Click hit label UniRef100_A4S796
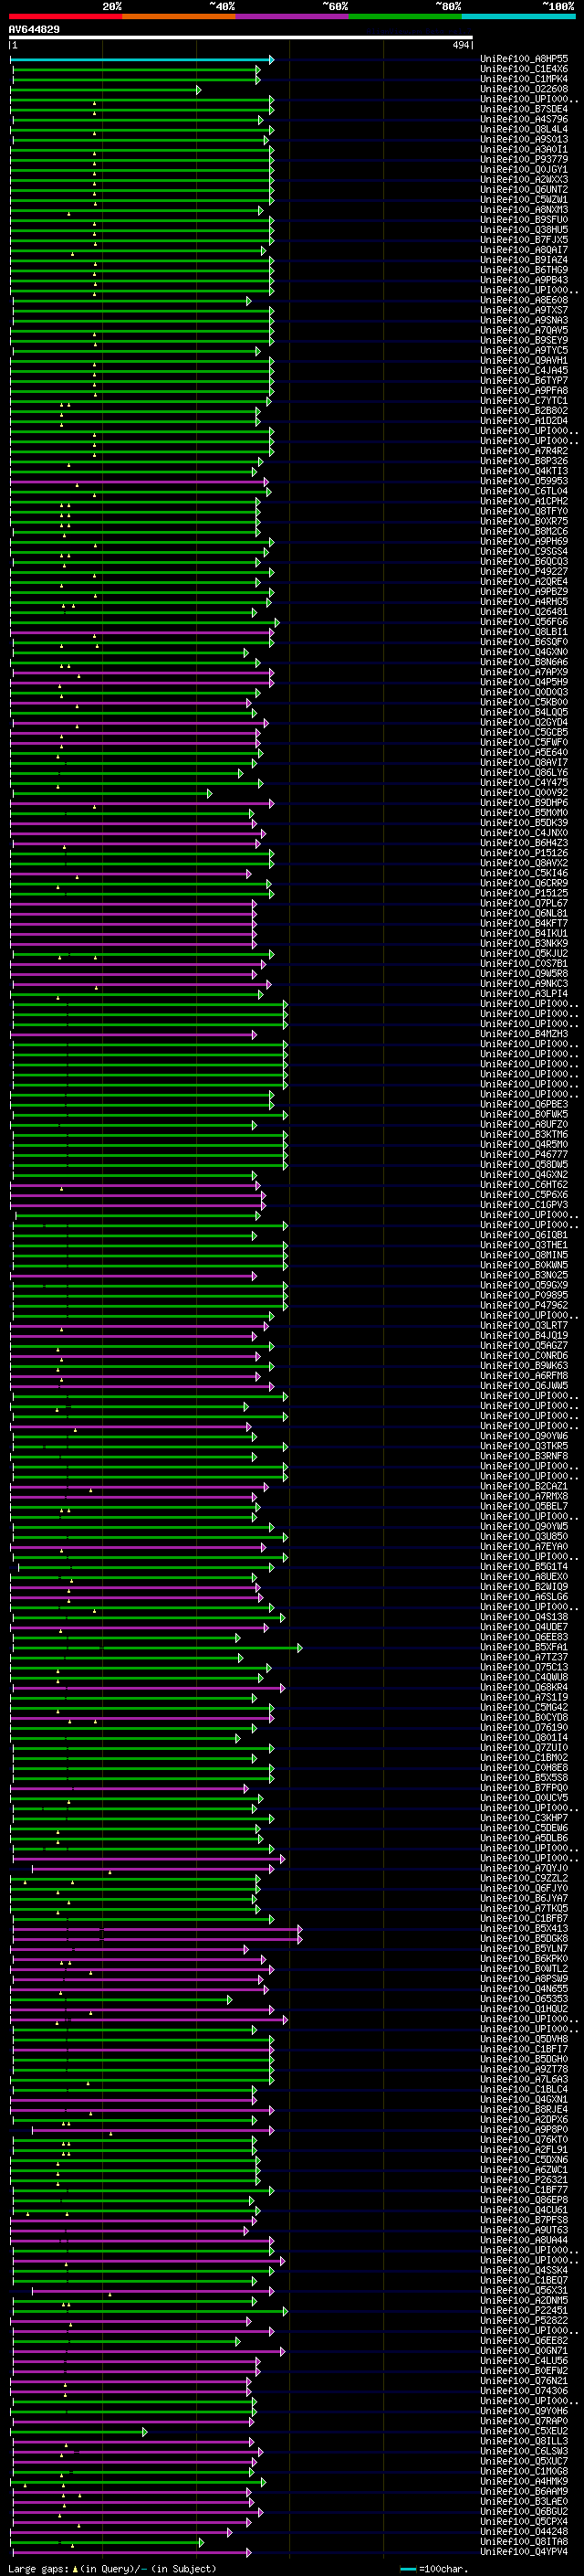Viewport: 584px width, 2576px height. point(524,120)
